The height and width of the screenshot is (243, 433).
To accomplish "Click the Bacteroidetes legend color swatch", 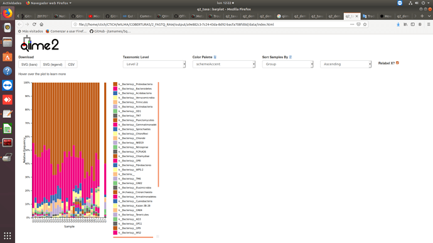I will 115,89.
